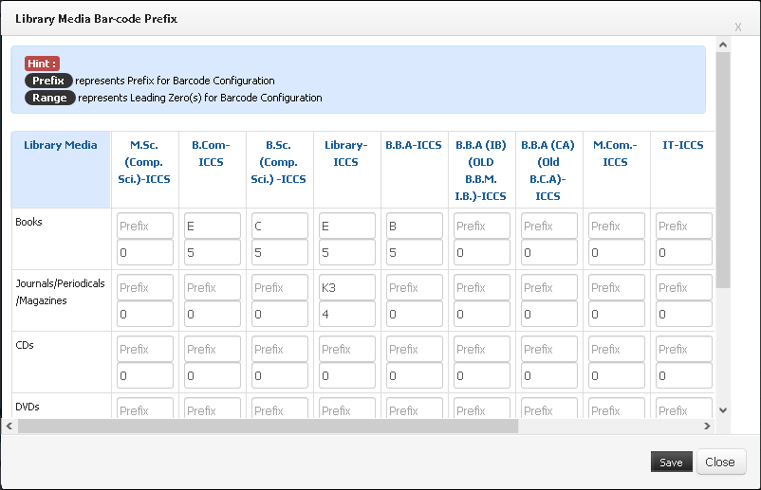Click the horizontal scrollbar right arrow
Viewport: 761px width, 490px height.
pos(707,426)
